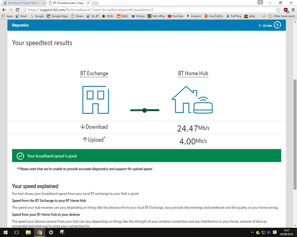Go back with the browser back arrow
The image size is (297, 237).
[x=4, y=10]
